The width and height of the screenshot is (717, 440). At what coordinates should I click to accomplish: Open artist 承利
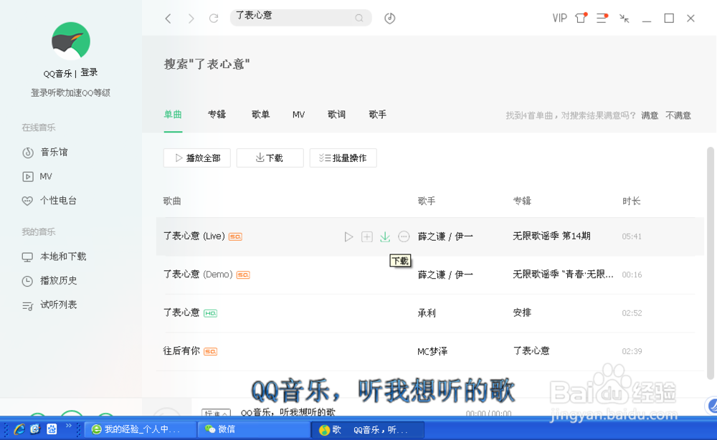pyautogui.click(x=427, y=313)
